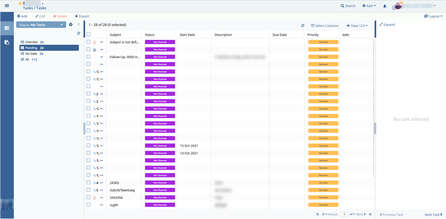Click the pin icon next to view settings
The width and height of the screenshot is (446, 219).
tap(79, 25)
